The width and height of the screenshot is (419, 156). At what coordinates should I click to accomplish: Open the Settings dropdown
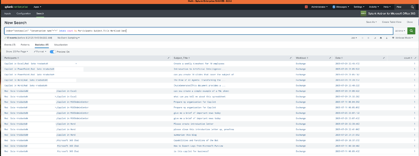pyautogui.click(x=359, y=7)
